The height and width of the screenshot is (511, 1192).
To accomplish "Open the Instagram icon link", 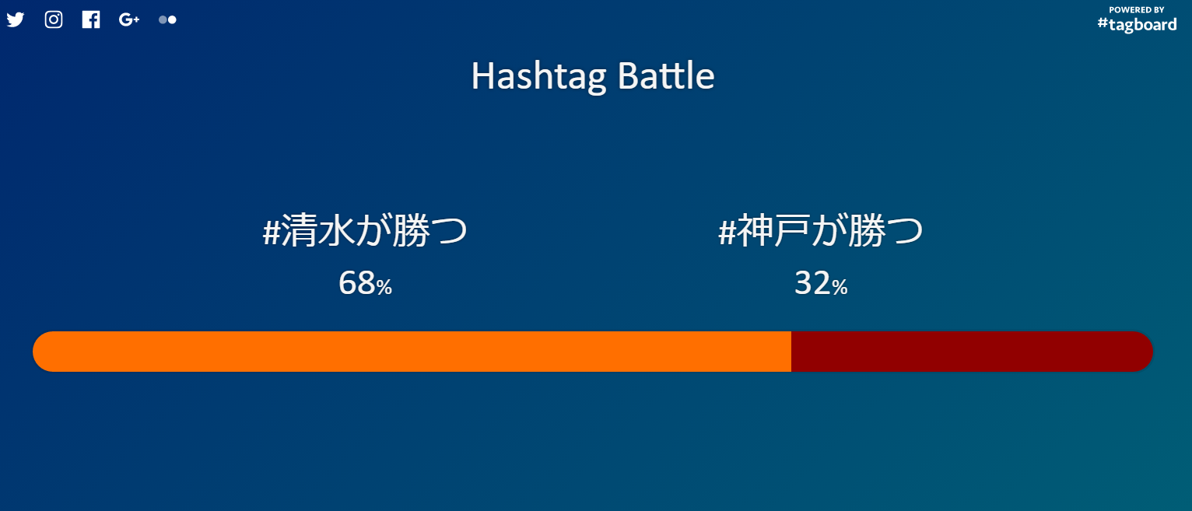I will pos(54,19).
